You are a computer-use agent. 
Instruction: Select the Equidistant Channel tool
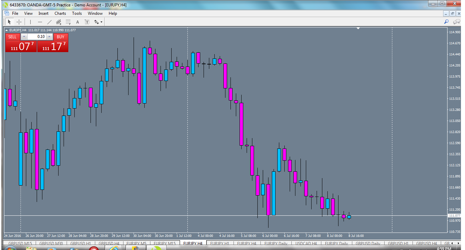[x=58, y=22]
